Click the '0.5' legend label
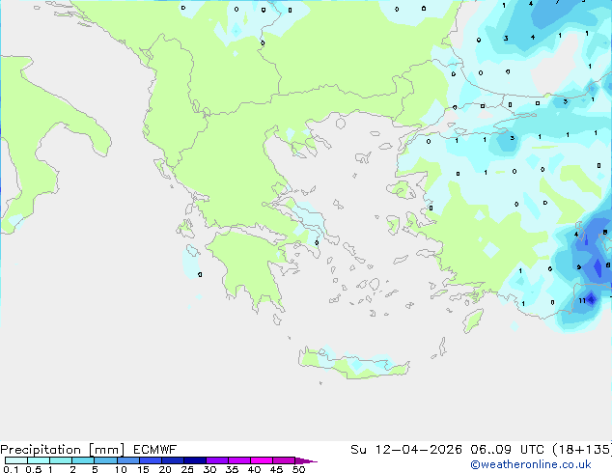 [x=34, y=469]
